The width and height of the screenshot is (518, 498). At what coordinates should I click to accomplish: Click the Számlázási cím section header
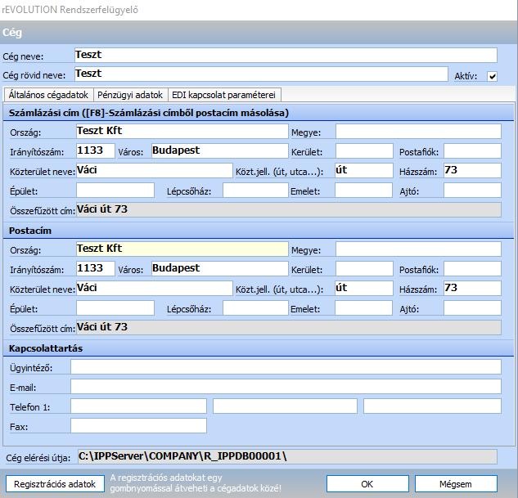259,113
